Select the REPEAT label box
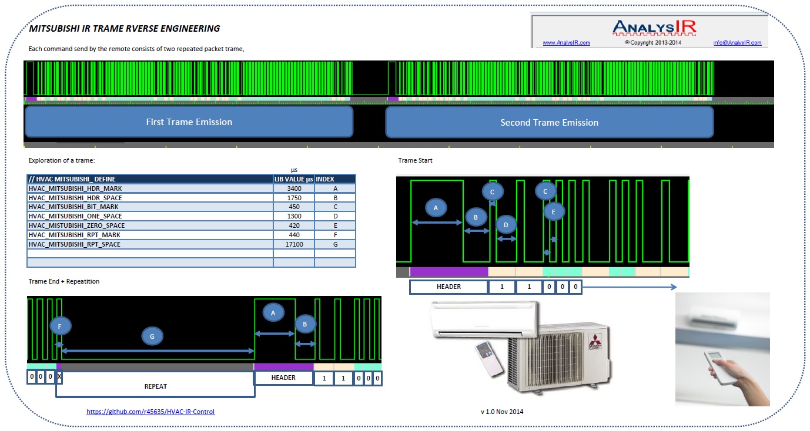 click(155, 386)
